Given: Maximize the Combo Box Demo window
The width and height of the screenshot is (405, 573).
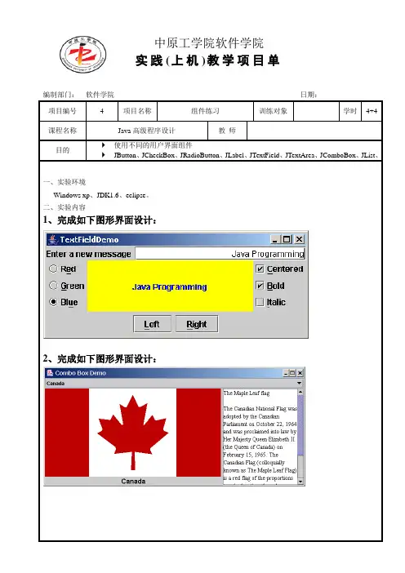Looking at the screenshot, I should coord(292,373).
